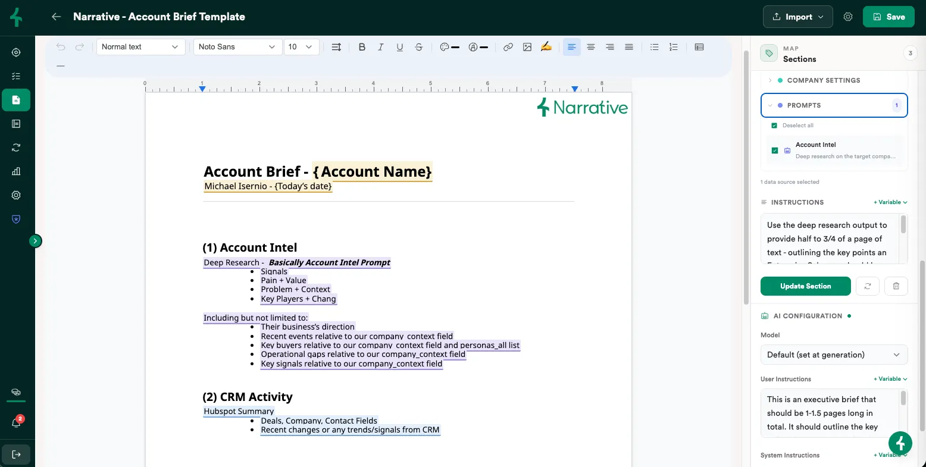Open the Noto Sans font dropdown
This screenshot has width=926, height=467.
(237, 47)
